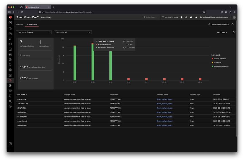244x161 pixels.
Task: Open the speedometer gauge sidebar icon
Action: point(10,29)
